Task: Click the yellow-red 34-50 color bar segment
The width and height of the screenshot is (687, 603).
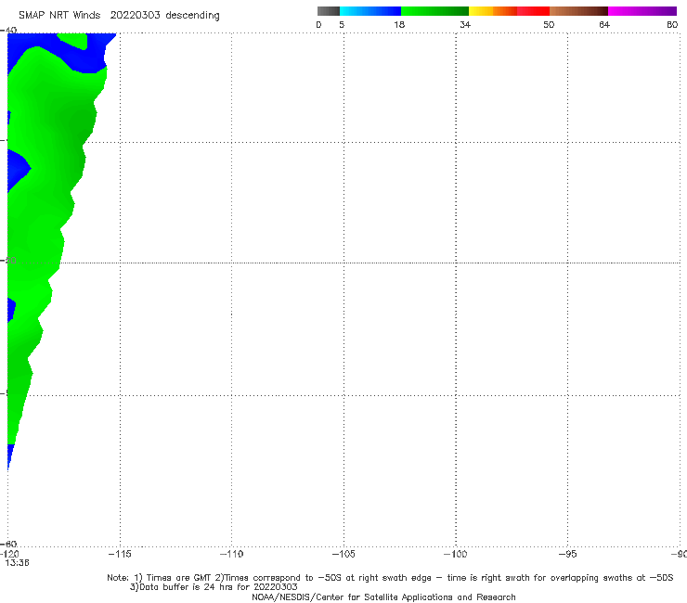Action: point(509,11)
